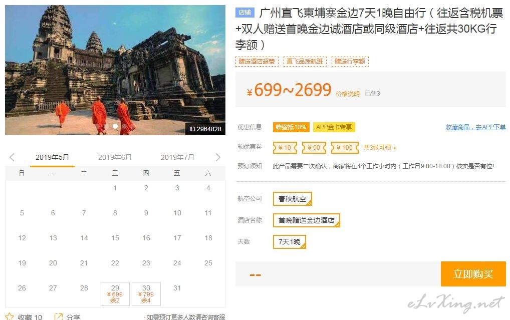Switch to 2019年7月 tab

pyautogui.click(x=177, y=157)
